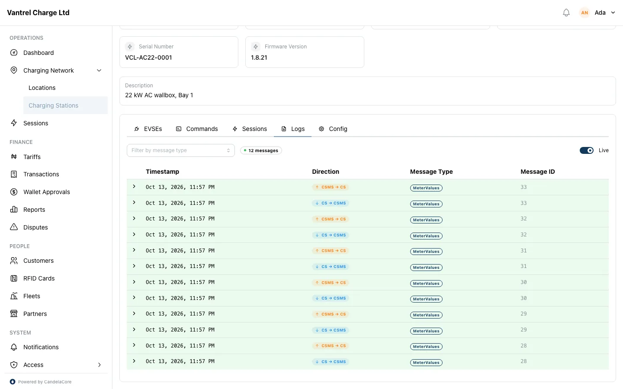Image resolution: width=623 pixels, height=389 pixels.
Task: Click the Disputes warning triangle icon
Action: pos(14,227)
